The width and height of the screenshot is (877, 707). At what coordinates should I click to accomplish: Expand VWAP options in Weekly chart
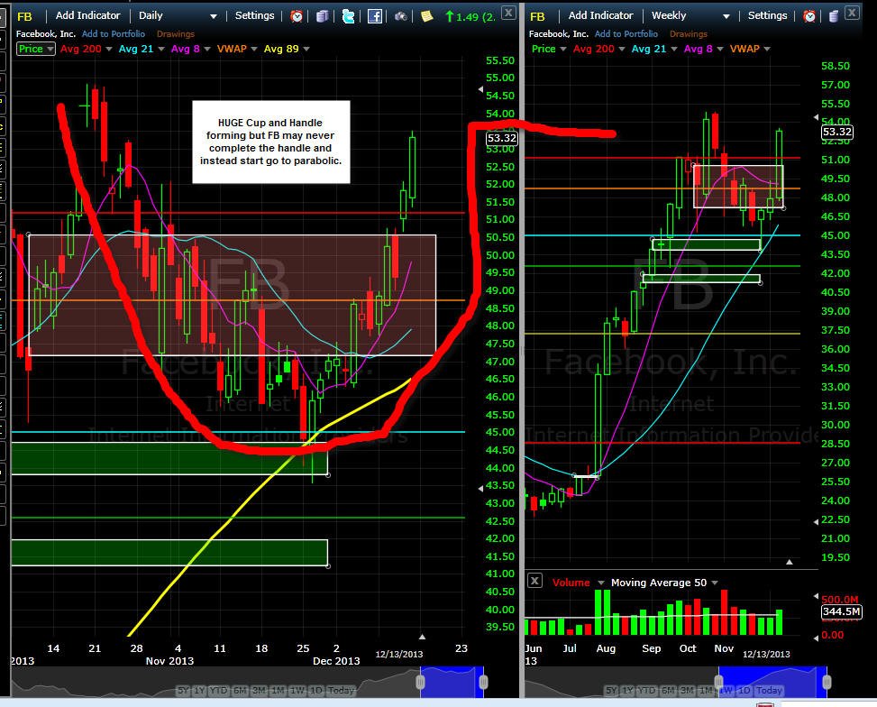(x=767, y=50)
